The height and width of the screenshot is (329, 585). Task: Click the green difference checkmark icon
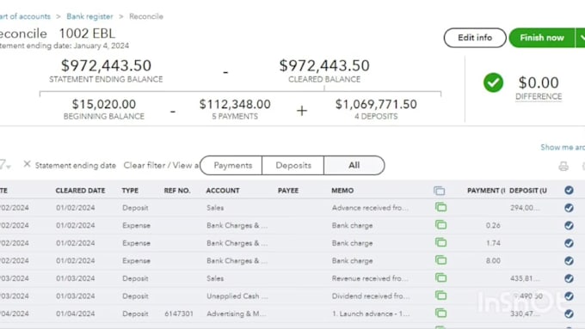click(x=493, y=82)
